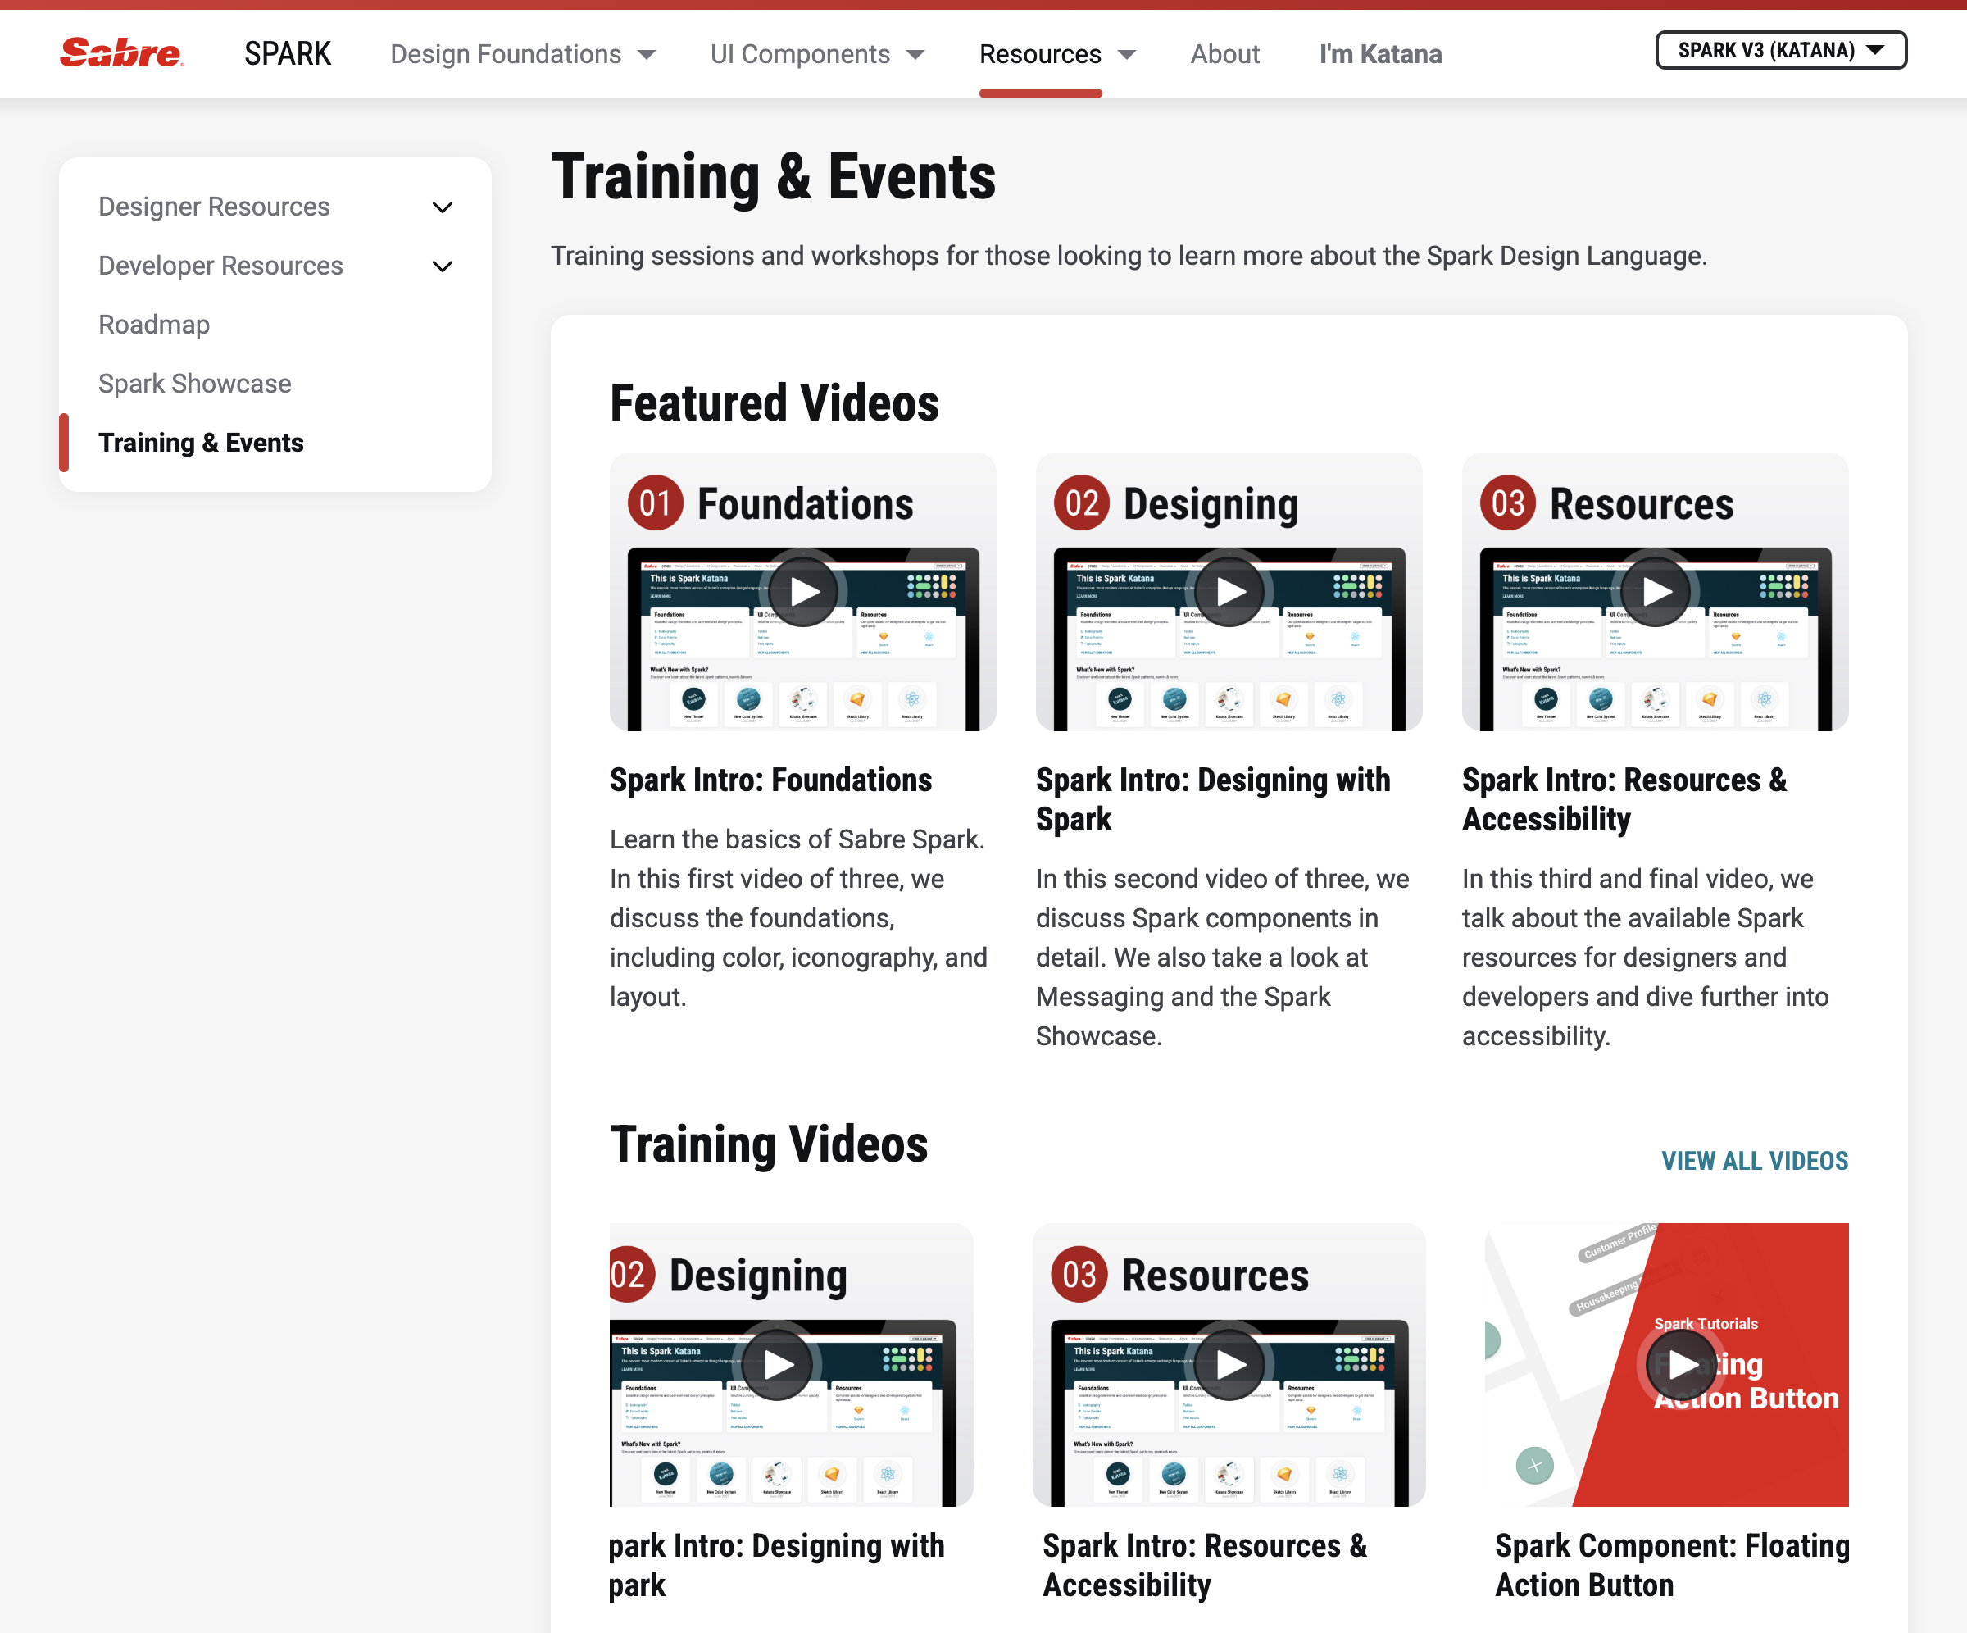Image resolution: width=1967 pixels, height=1633 pixels.
Task: Open the UI Components dropdown
Action: coord(815,53)
